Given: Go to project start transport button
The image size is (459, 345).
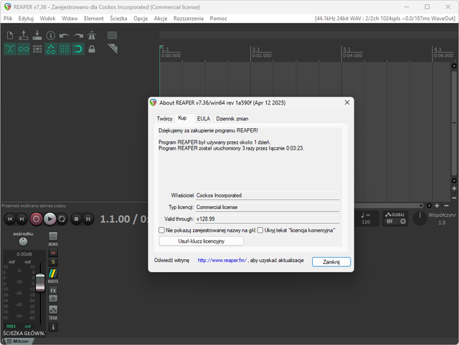Looking at the screenshot, I should (10, 219).
